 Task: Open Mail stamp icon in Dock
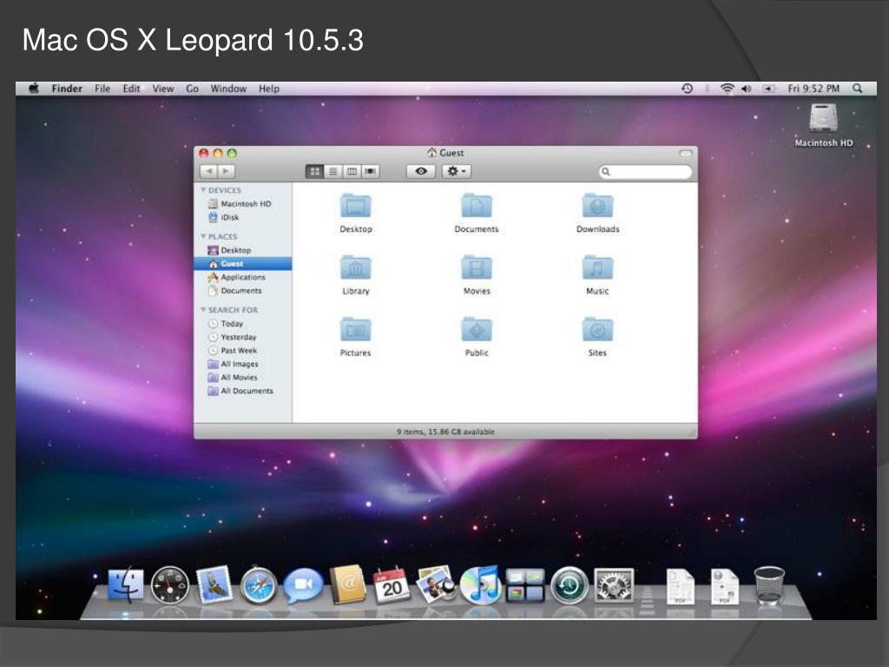(x=214, y=584)
